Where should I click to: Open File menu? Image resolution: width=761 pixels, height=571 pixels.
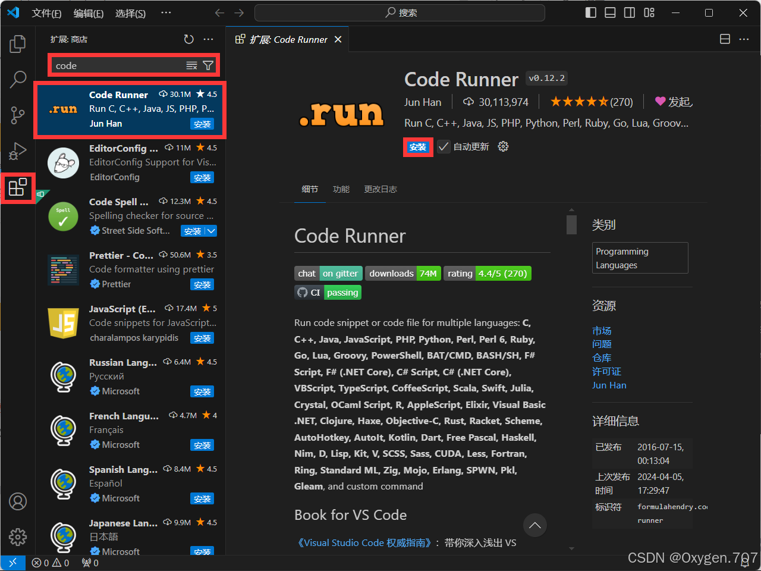coord(46,13)
